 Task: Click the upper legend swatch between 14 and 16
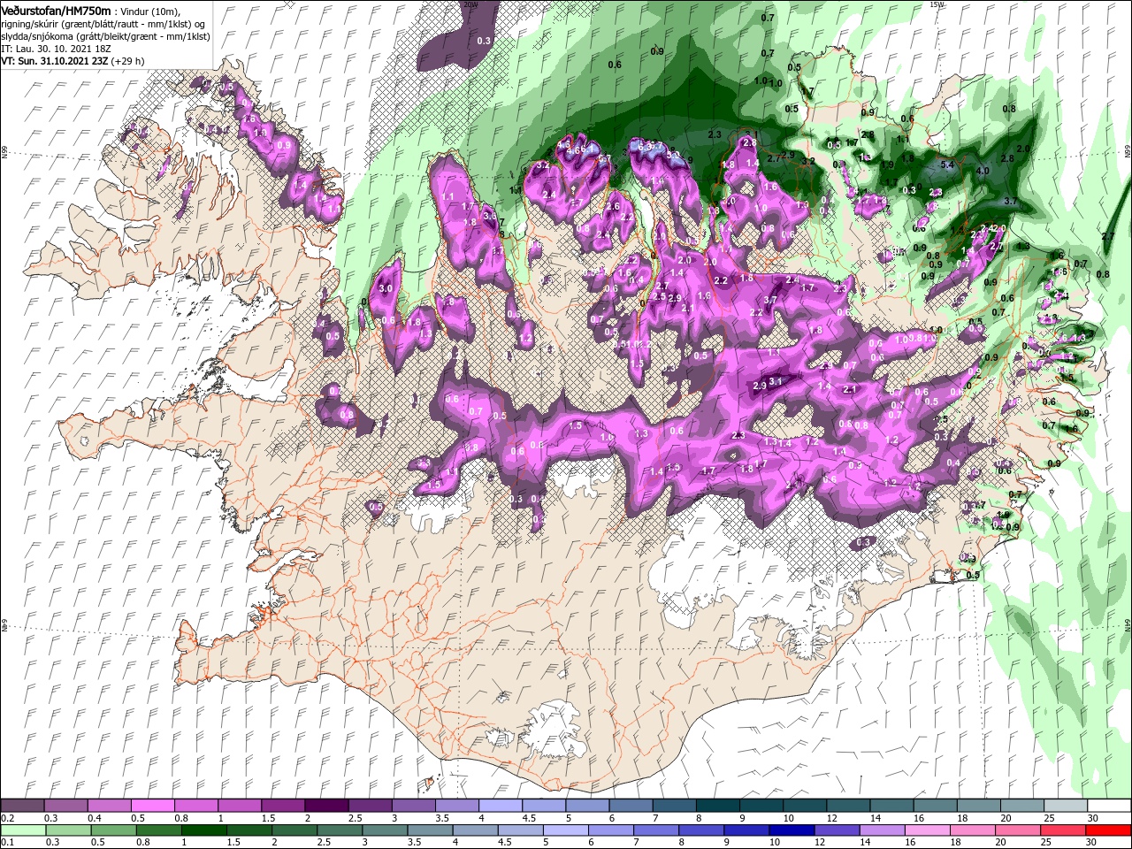click(891, 806)
